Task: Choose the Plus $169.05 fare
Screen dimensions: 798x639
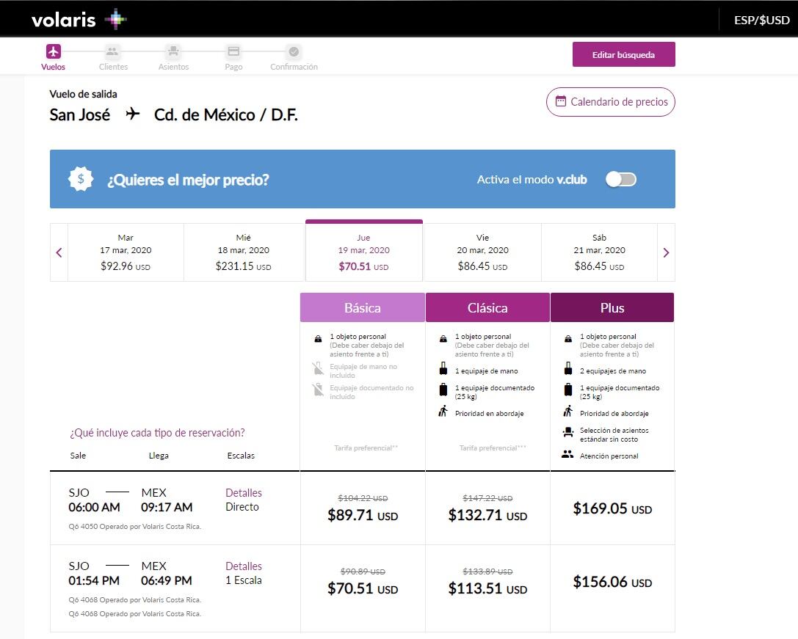Action: click(x=612, y=508)
